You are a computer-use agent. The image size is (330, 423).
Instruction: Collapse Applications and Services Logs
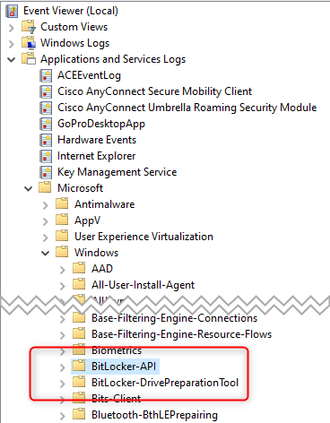tap(12, 60)
